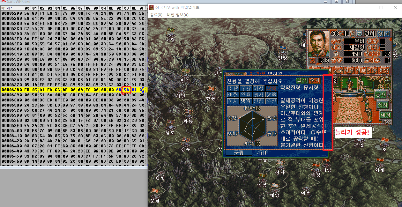The image size is (402, 207).
Task: Click the 장 icon in status panel
Action: click(x=380, y=33)
